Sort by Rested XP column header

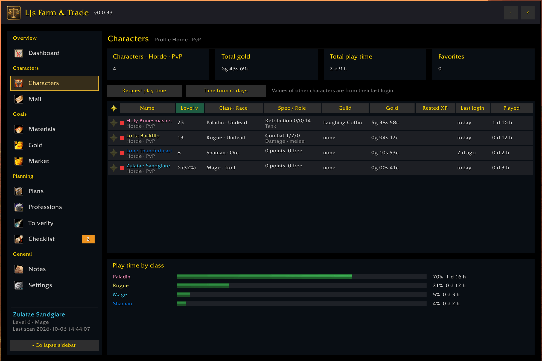435,108
